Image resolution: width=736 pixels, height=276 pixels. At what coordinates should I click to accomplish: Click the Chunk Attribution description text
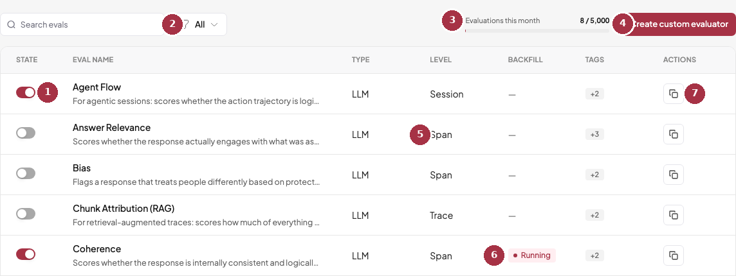196,222
